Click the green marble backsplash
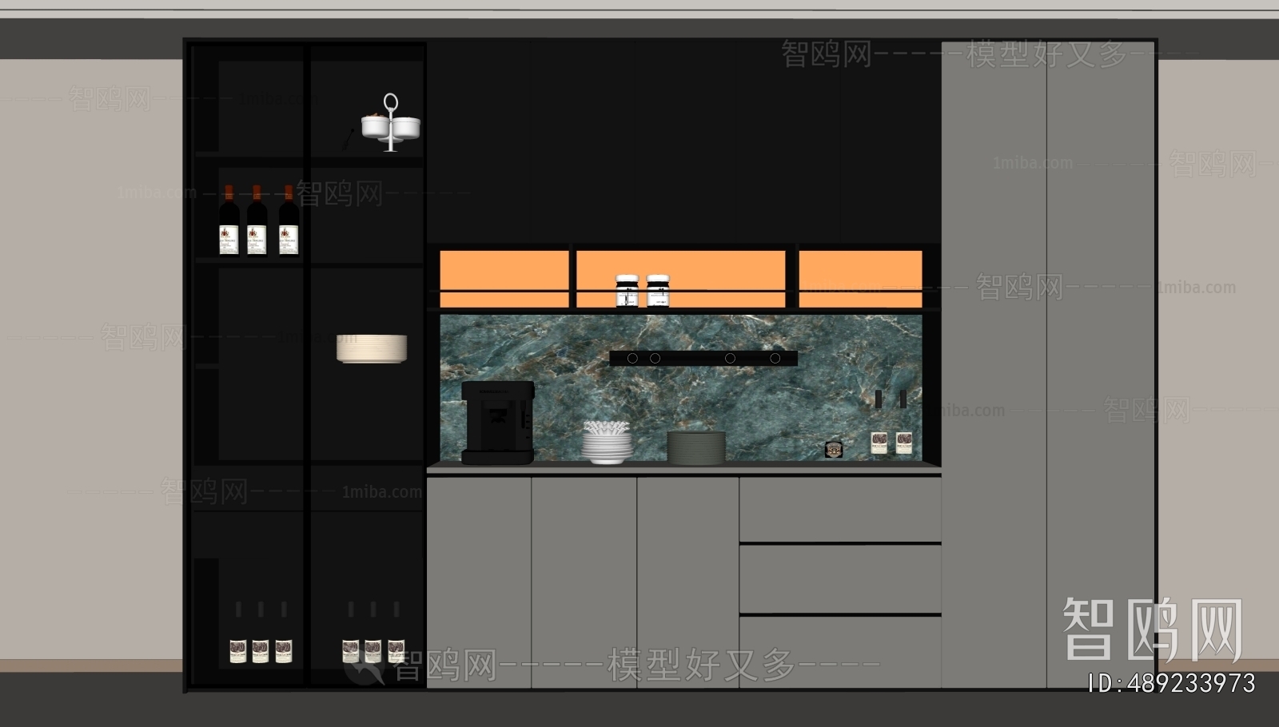Image resolution: width=1279 pixels, height=727 pixels. click(x=680, y=387)
